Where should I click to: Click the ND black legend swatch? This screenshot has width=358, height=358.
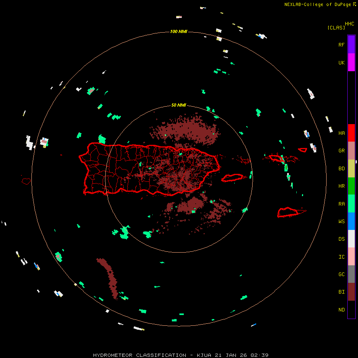[x=351, y=309]
